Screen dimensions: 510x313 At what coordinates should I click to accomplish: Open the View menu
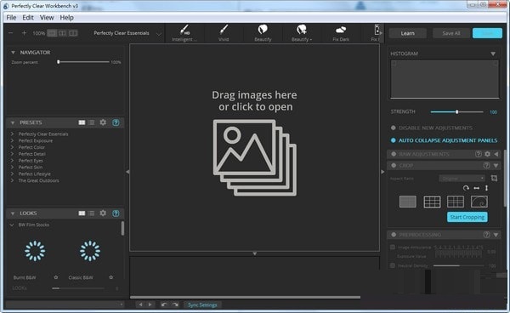[x=47, y=18]
